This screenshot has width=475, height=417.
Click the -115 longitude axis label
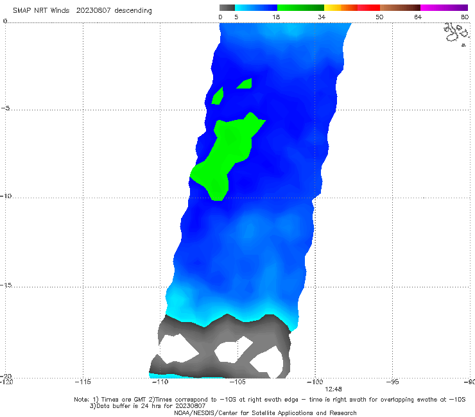(83, 382)
